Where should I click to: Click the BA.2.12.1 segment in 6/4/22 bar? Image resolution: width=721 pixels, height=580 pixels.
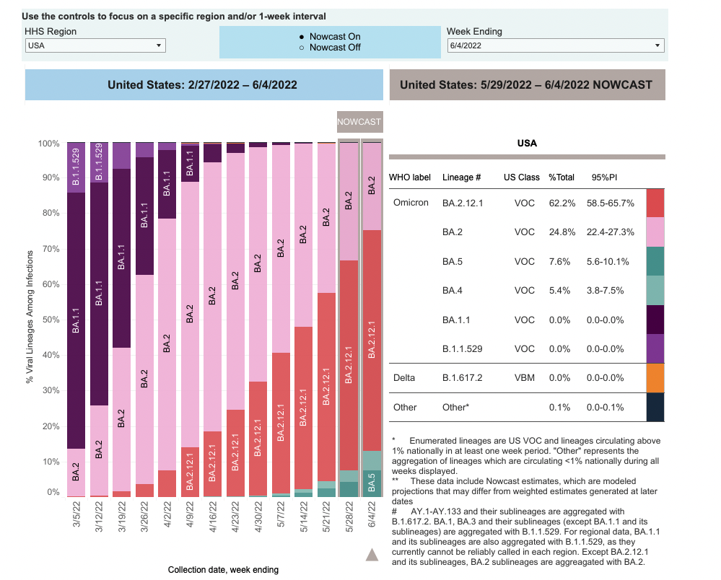coord(372,339)
